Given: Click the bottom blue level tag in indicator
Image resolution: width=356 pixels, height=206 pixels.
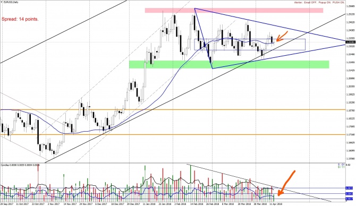Looking at the screenshot, I should tap(349, 199).
